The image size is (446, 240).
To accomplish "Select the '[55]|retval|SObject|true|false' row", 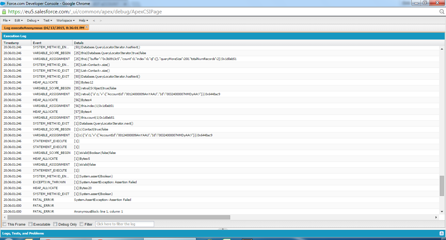I will [x=221, y=88].
